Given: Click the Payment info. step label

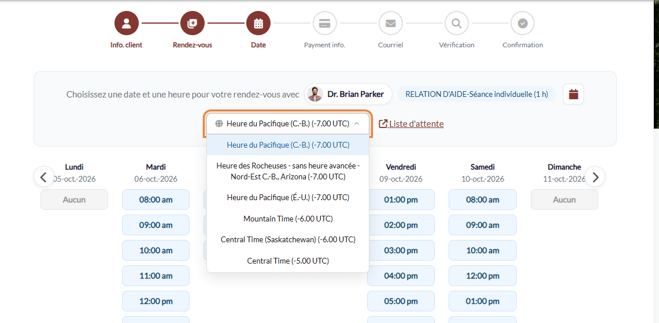Looking at the screenshot, I should [x=324, y=45].
